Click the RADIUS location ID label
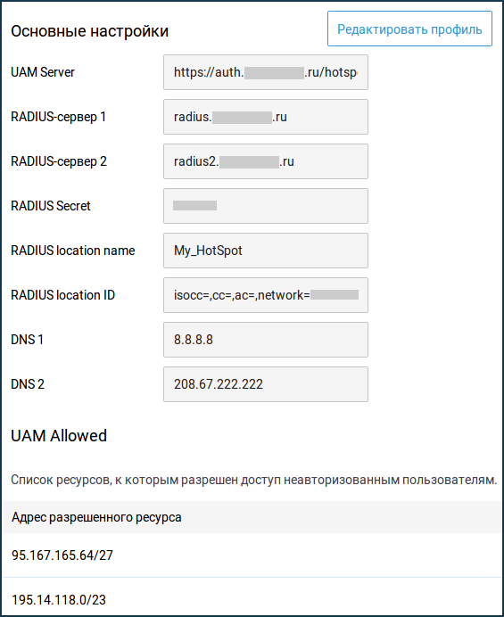The height and width of the screenshot is (617, 504). coord(62,295)
